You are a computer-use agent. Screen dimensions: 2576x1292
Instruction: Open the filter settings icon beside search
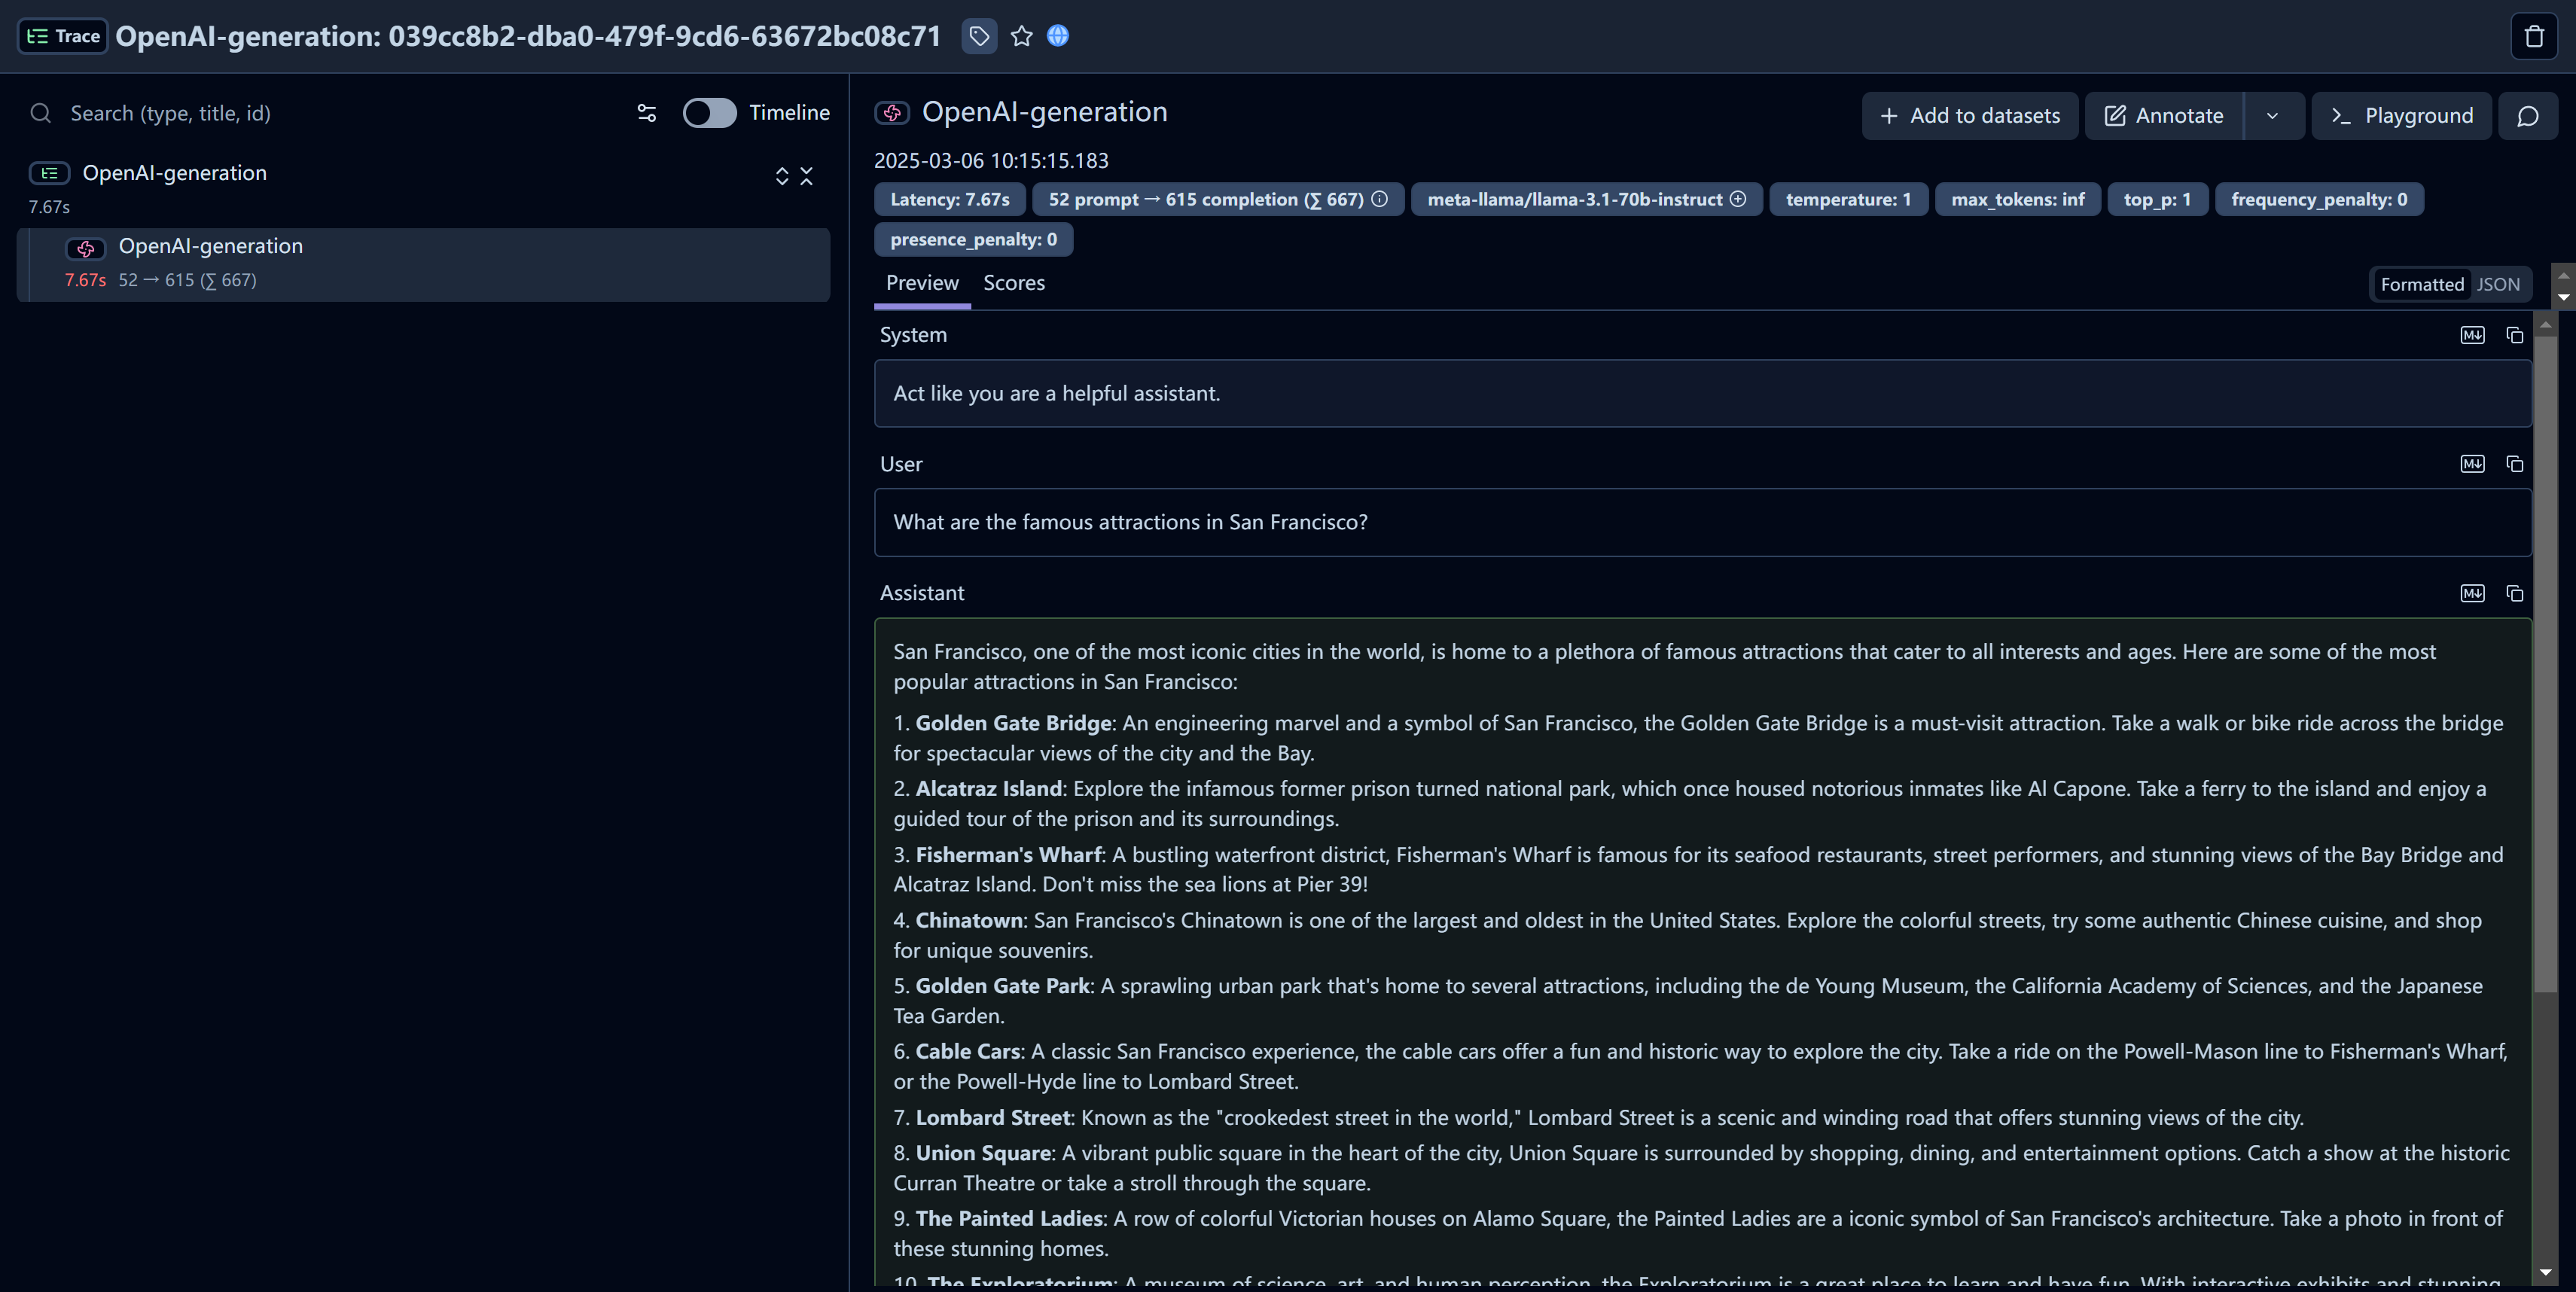pyautogui.click(x=647, y=113)
